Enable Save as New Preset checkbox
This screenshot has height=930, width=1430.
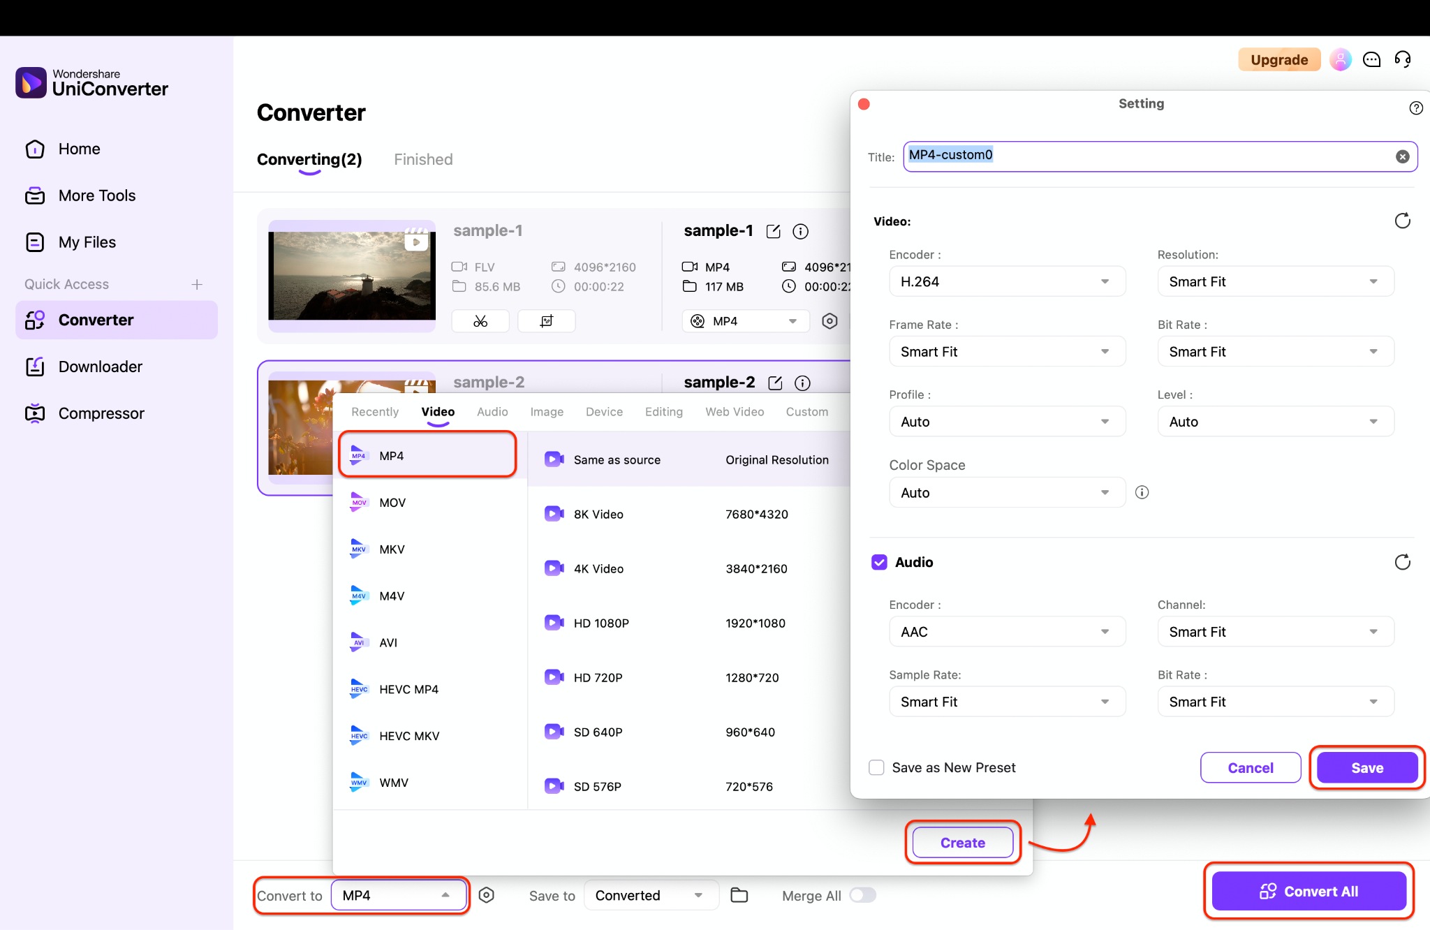click(x=877, y=768)
